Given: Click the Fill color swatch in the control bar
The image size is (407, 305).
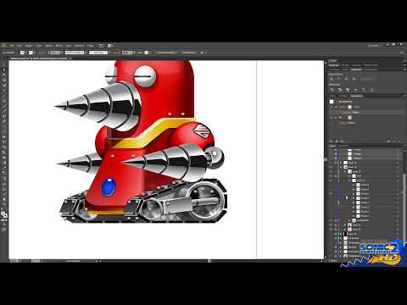Looking at the screenshot, I should (x=23, y=53).
